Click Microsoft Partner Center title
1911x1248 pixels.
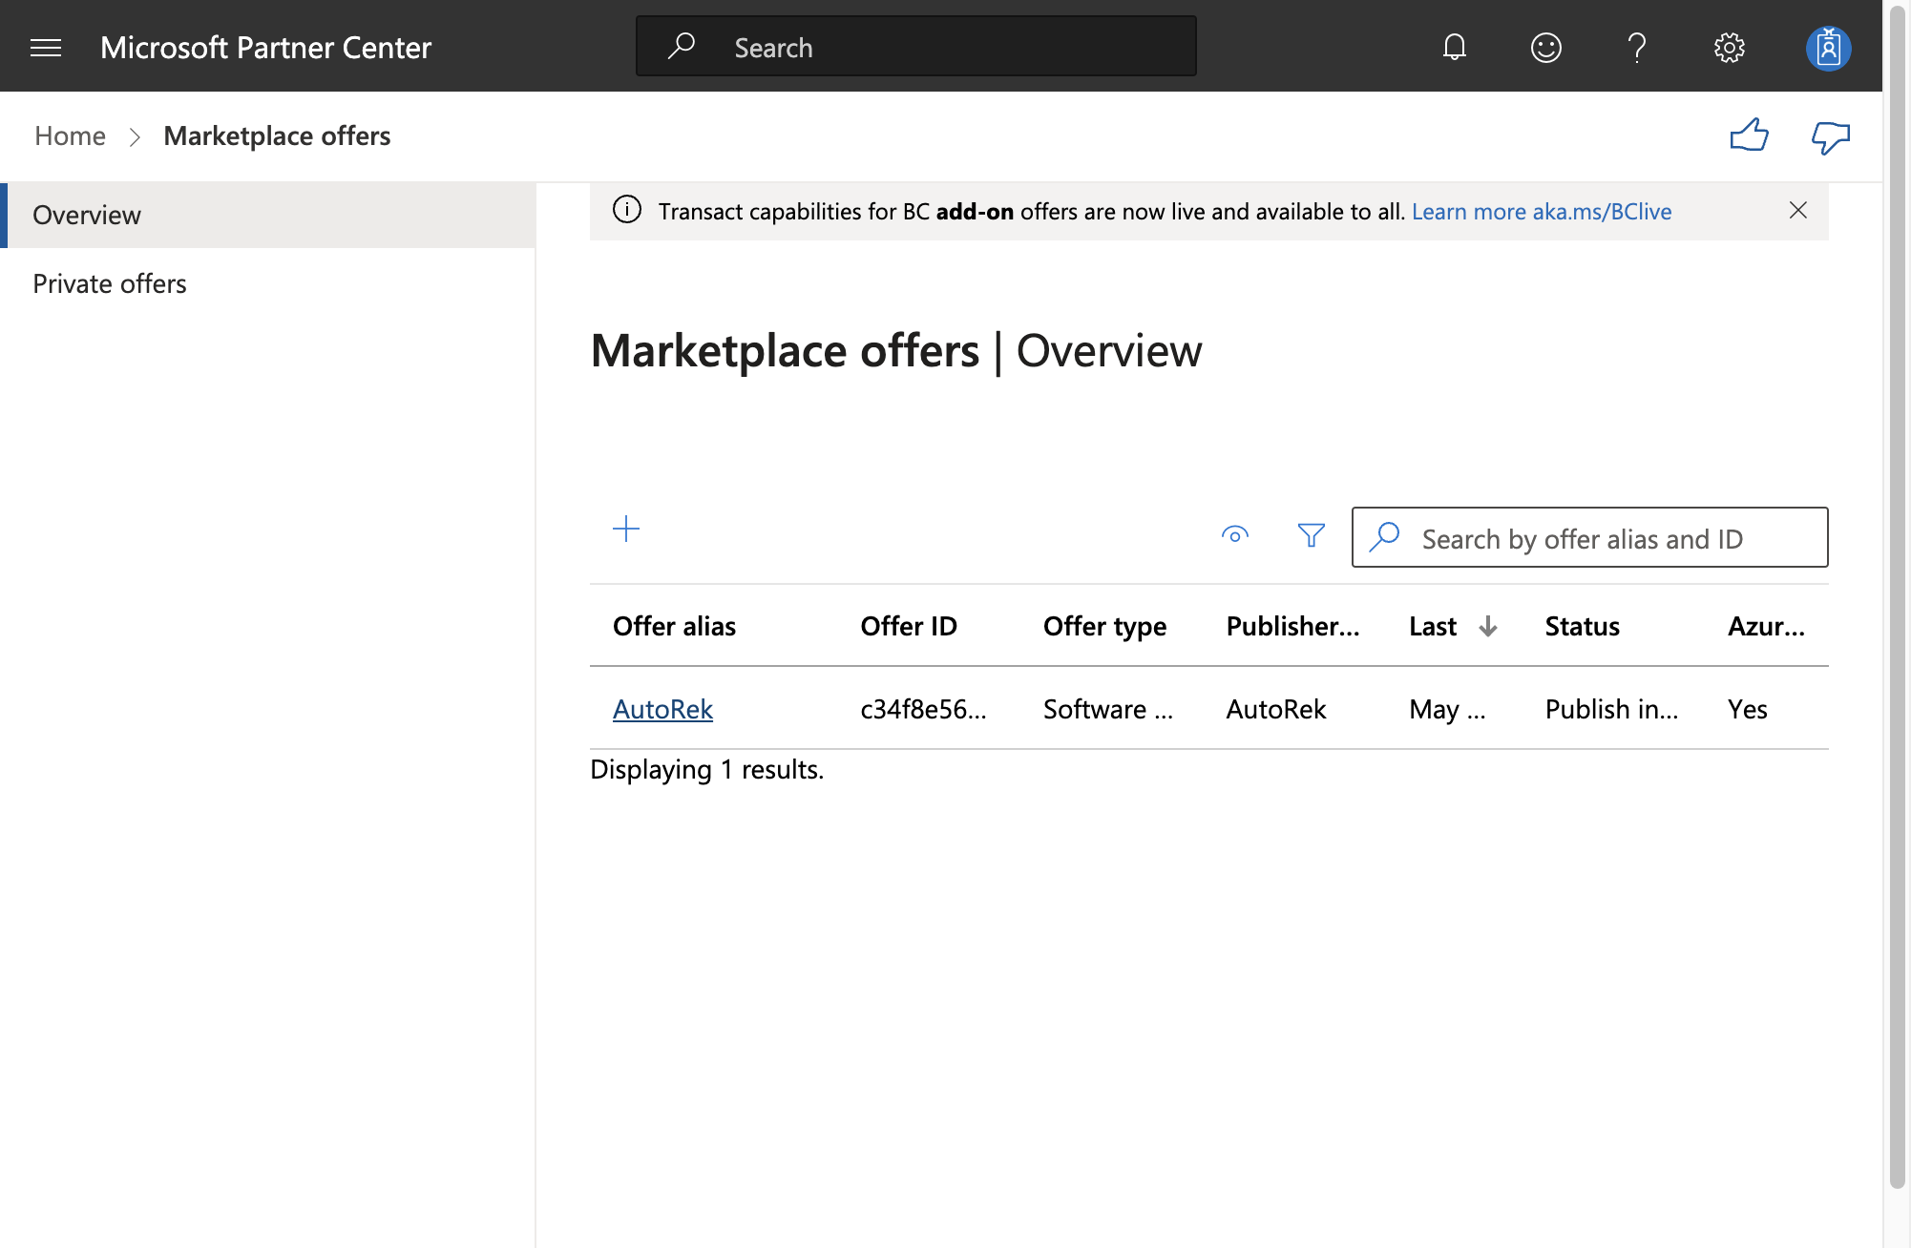click(265, 47)
